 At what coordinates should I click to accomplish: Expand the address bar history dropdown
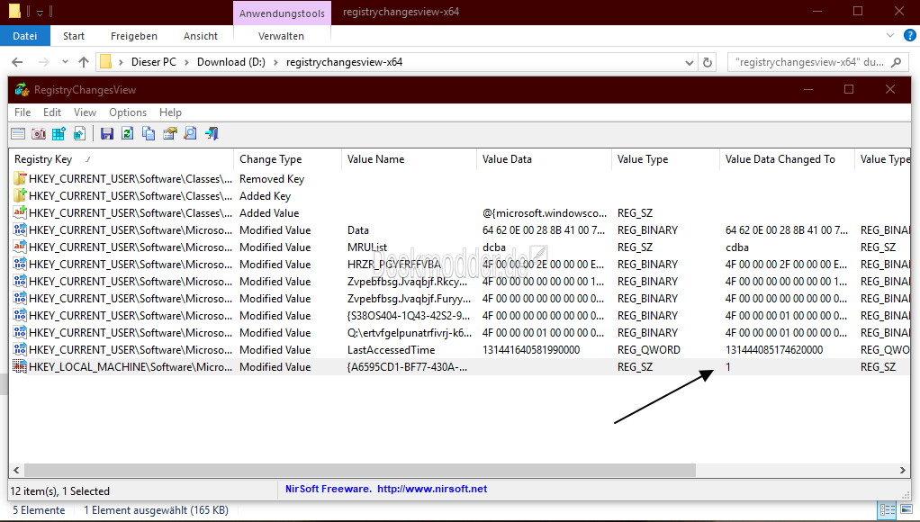[x=690, y=62]
